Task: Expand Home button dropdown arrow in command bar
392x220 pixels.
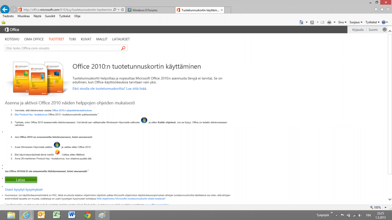Action: pyautogui.click(x=306, y=22)
